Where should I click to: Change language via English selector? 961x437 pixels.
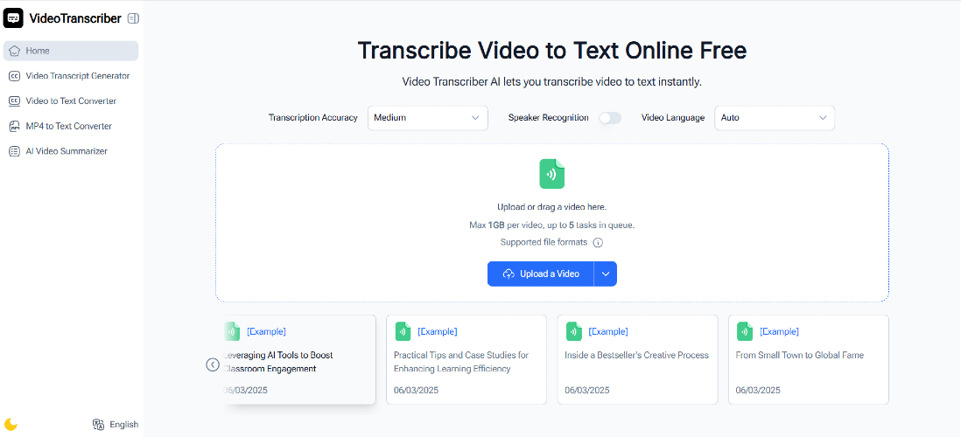pyautogui.click(x=116, y=424)
